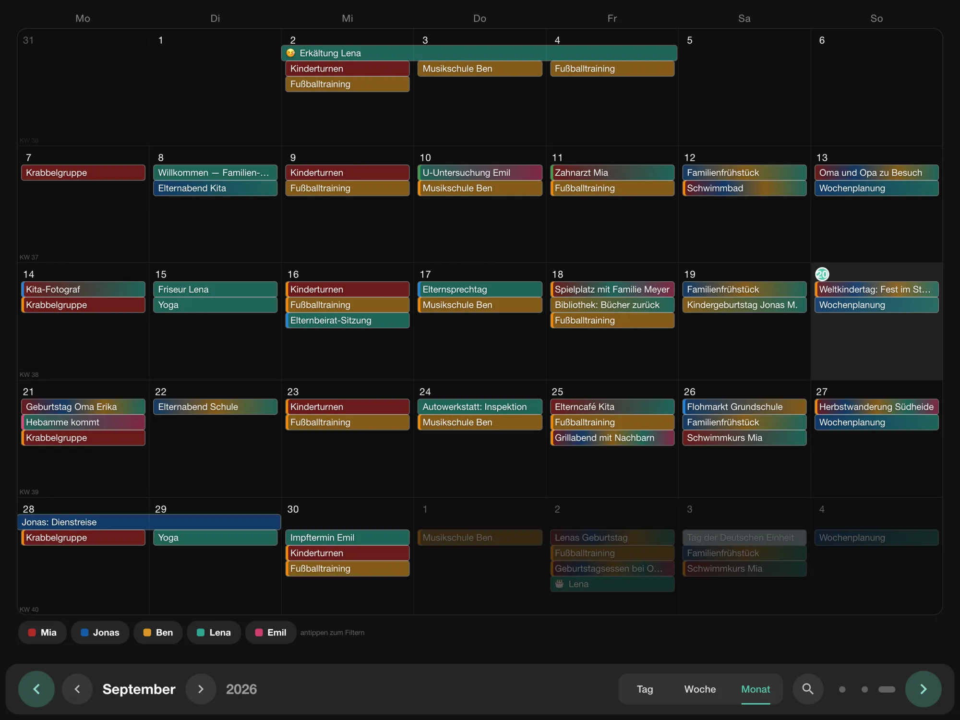This screenshot has height=720, width=960.
Task: Select the active pill page indicator
Action: (887, 689)
